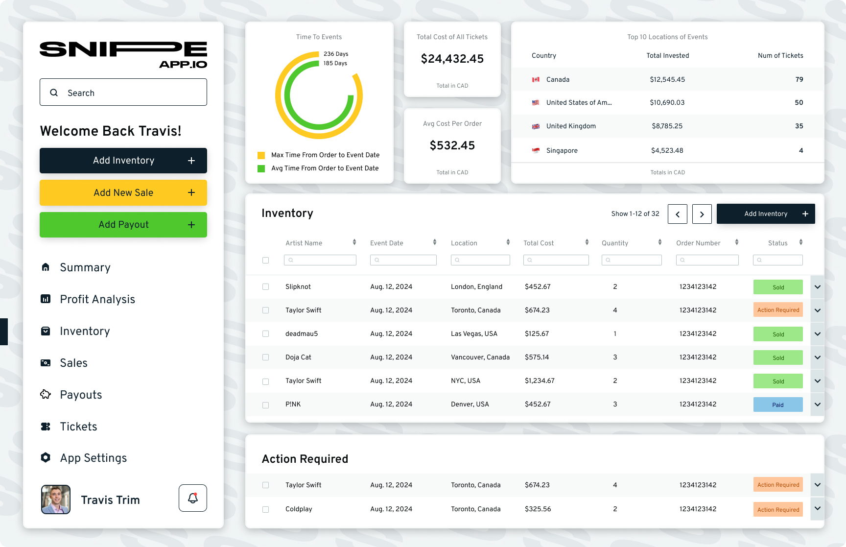The image size is (846, 547).
Task: Click the search magnifier icon in the sidebar
Action: tap(54, 93)
